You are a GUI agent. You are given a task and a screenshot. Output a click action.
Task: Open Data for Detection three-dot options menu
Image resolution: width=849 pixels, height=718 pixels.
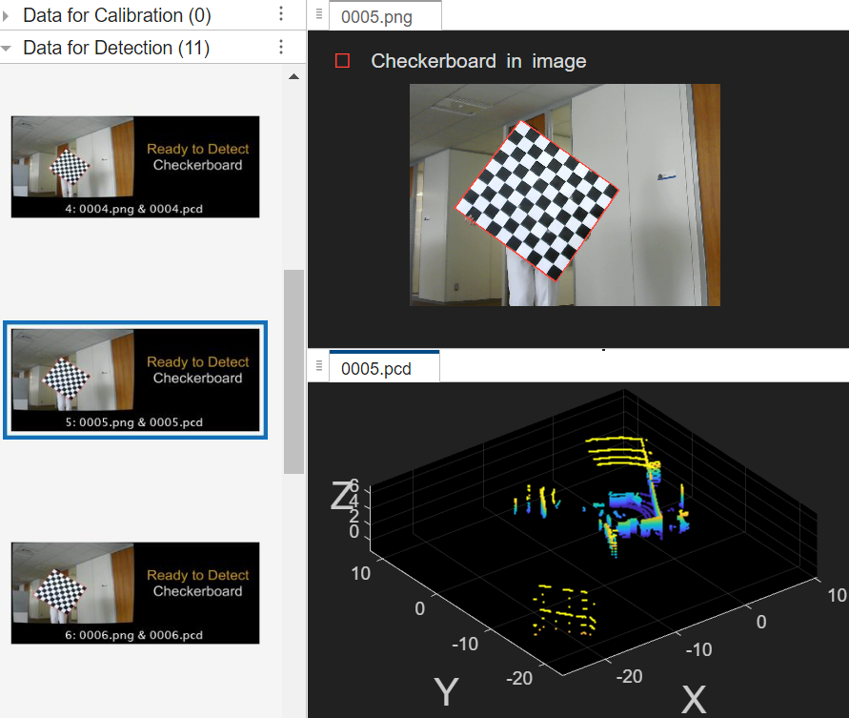(x=280, y=48)
